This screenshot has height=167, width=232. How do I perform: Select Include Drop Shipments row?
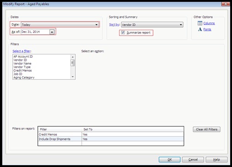pos(111,139)
